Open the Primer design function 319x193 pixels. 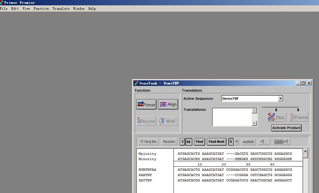tap(146, 105)
